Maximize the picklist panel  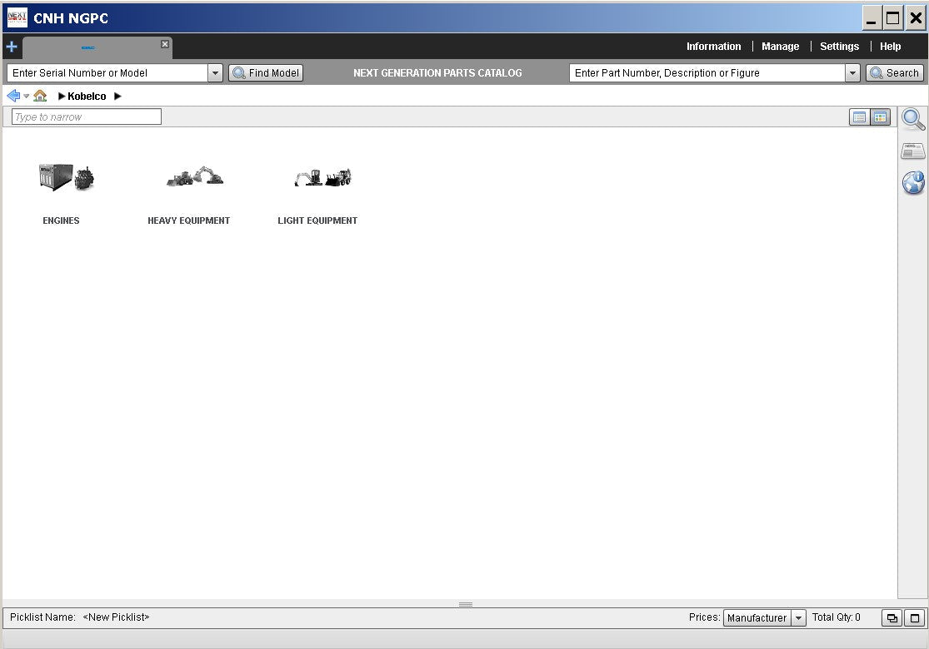click(915, 618)
